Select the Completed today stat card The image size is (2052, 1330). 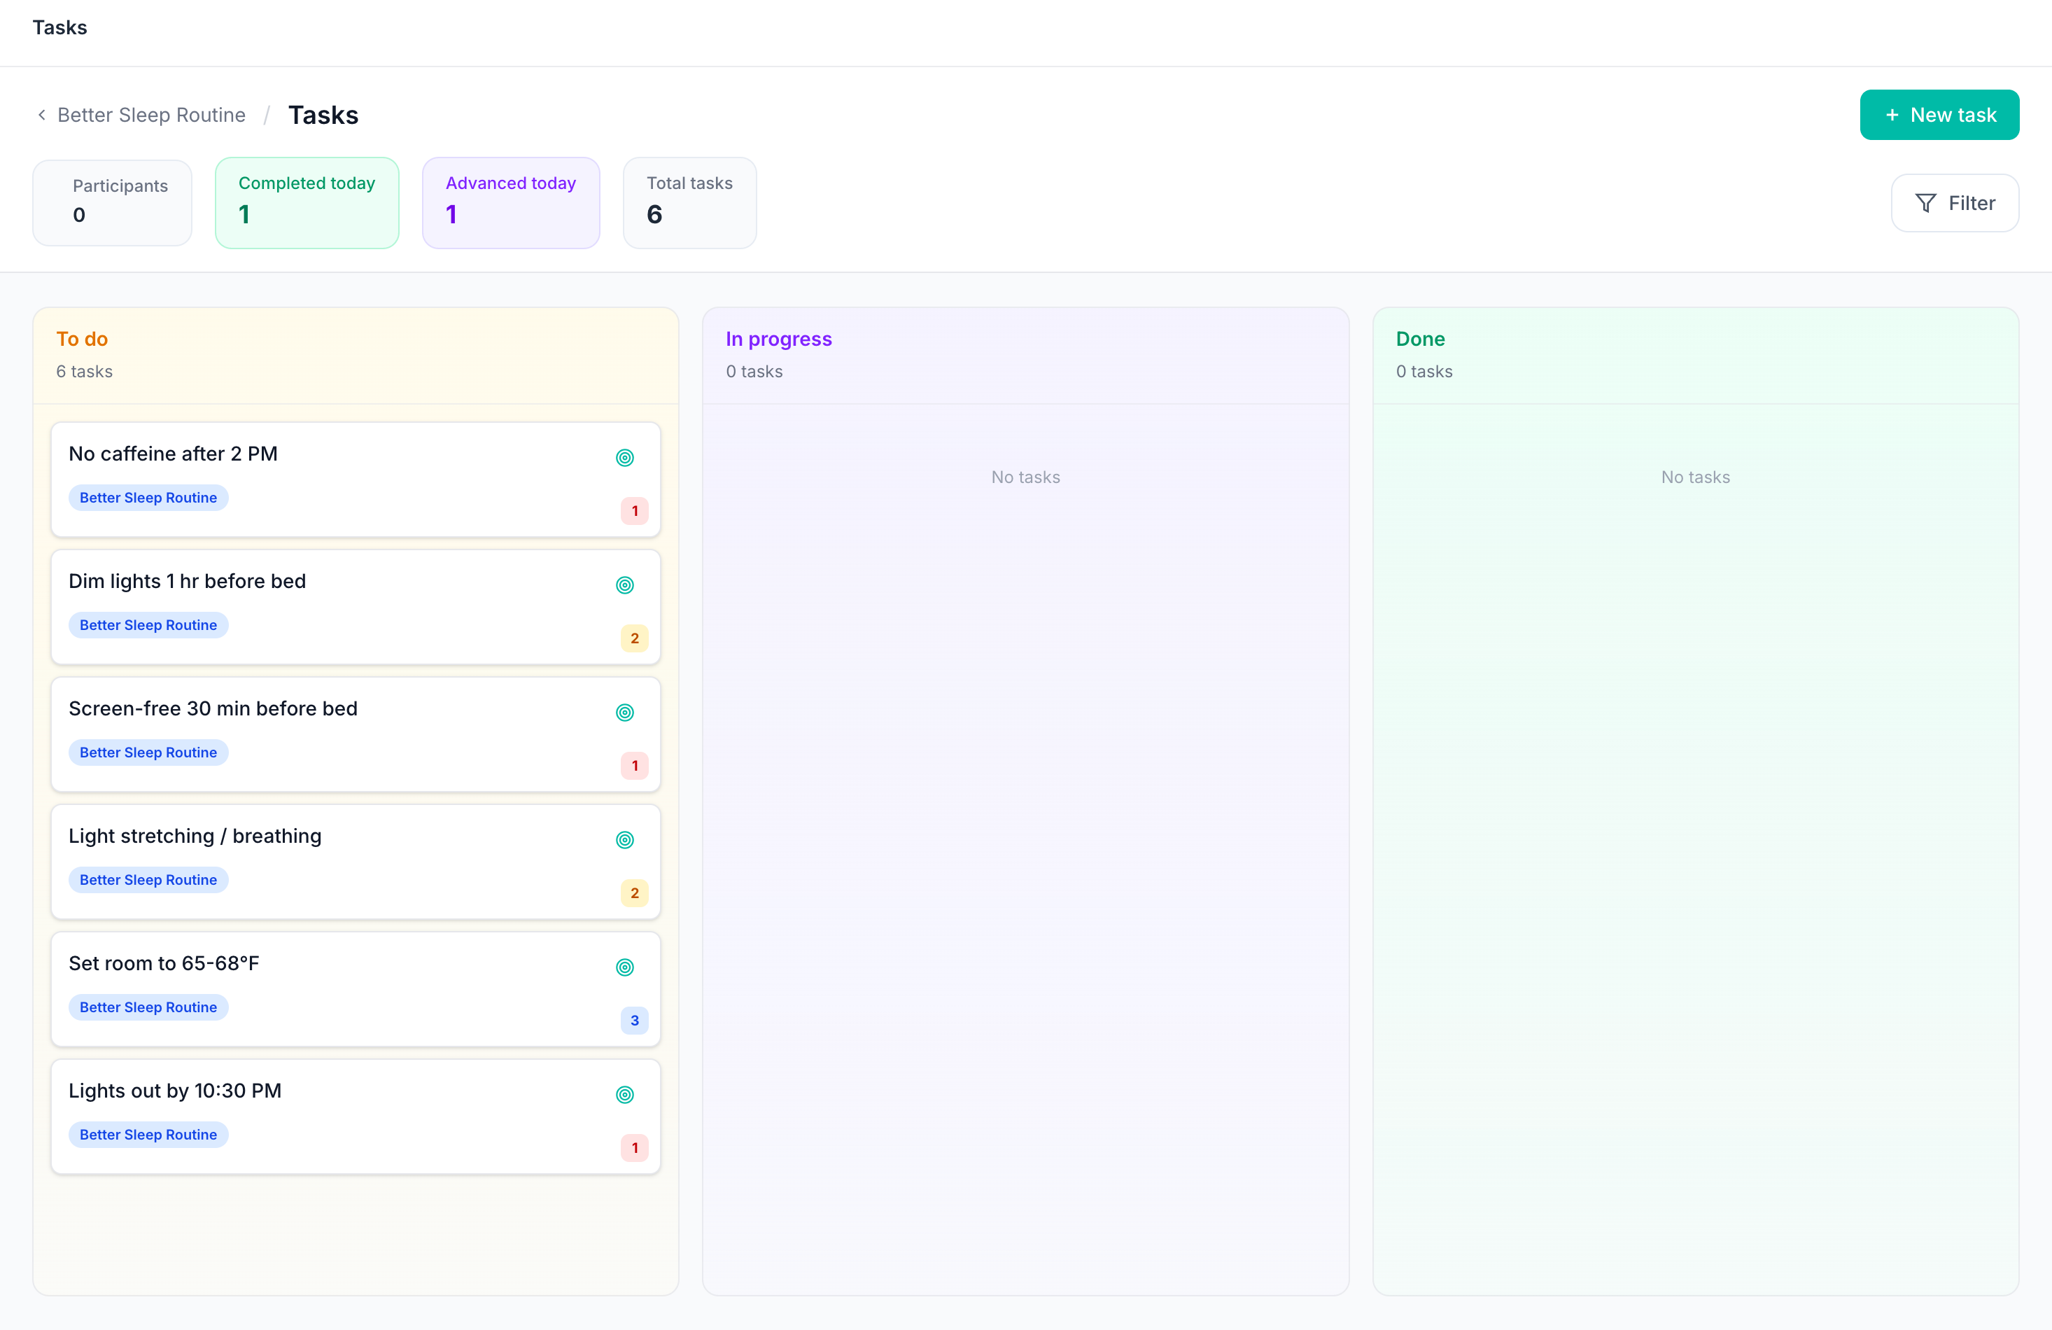[x=307, y=203]
